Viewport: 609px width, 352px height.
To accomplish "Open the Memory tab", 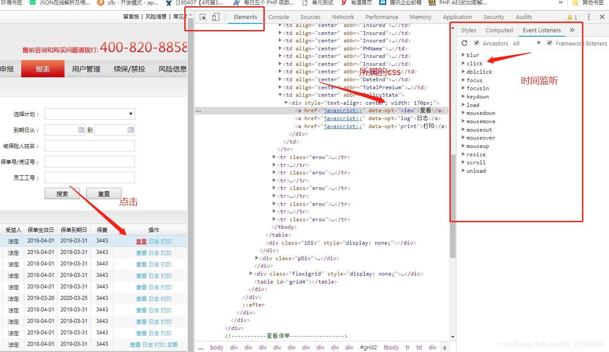I will pos(421,17).
